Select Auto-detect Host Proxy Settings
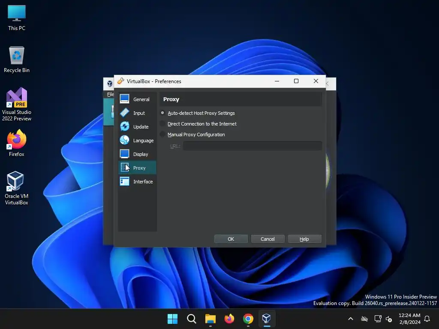The height and width of the screenshot is (329, 439). [198, 113]
